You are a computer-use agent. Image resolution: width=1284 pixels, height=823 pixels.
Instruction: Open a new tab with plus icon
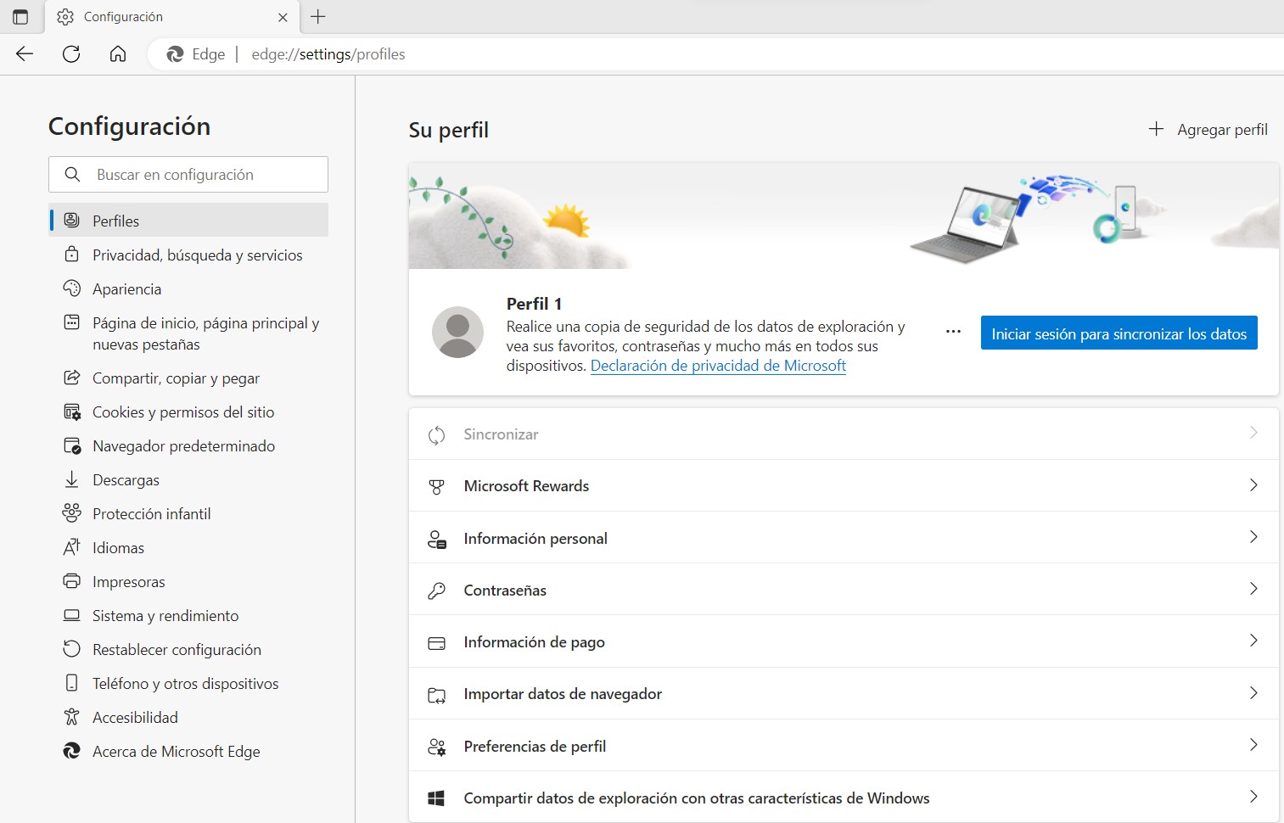[318, 16]
